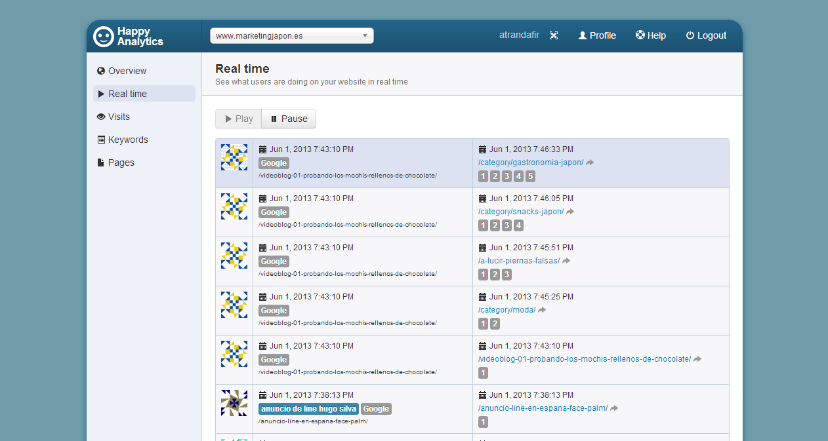Open the Overview section in the sidebar
Screen dimensions: 828x441
click(127, 71)
